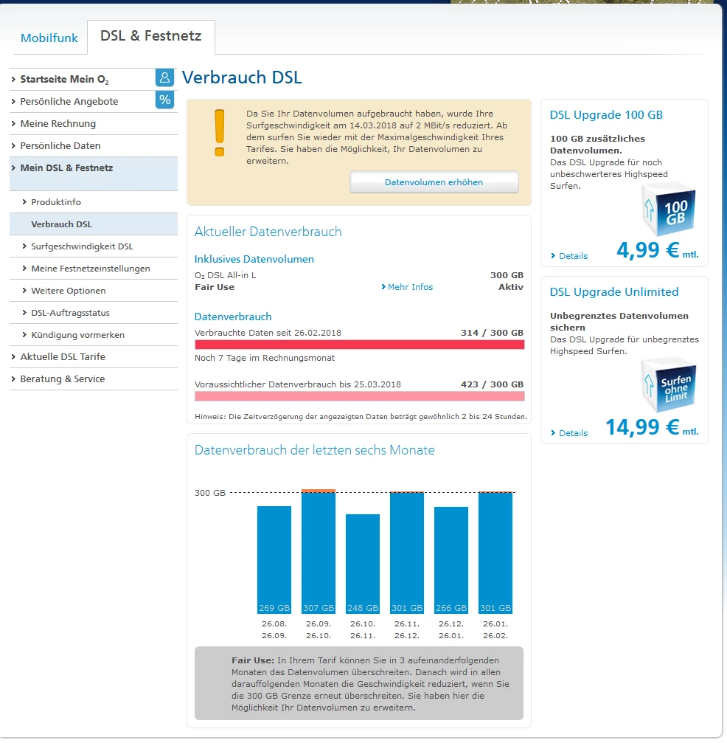Image resolution: width=727 pixels, height=743 pixels.
Task: Click the percent offers icon
Action: (x=164, y=100)
